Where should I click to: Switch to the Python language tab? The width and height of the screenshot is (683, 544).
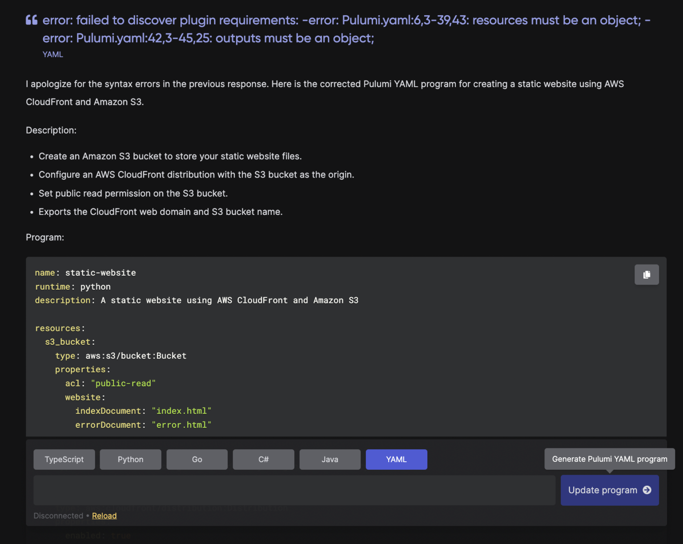130,459
